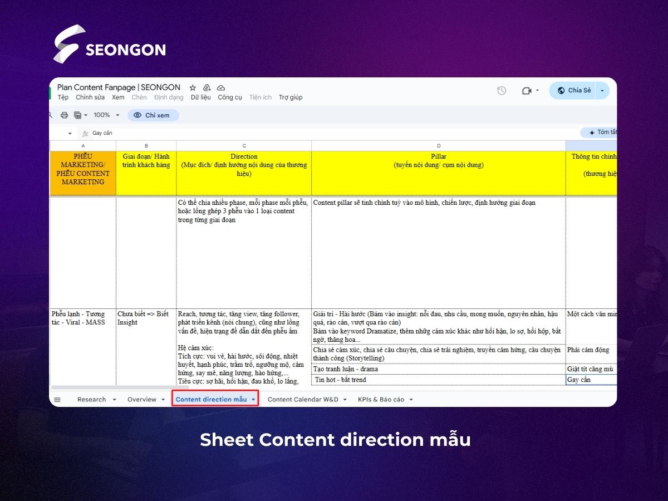Image resolution: width=668 pixels, height=501 pixels.
Task: Select the Giai đoạn/ Hành trình khách hàng cell
Action: pos(146,173)
